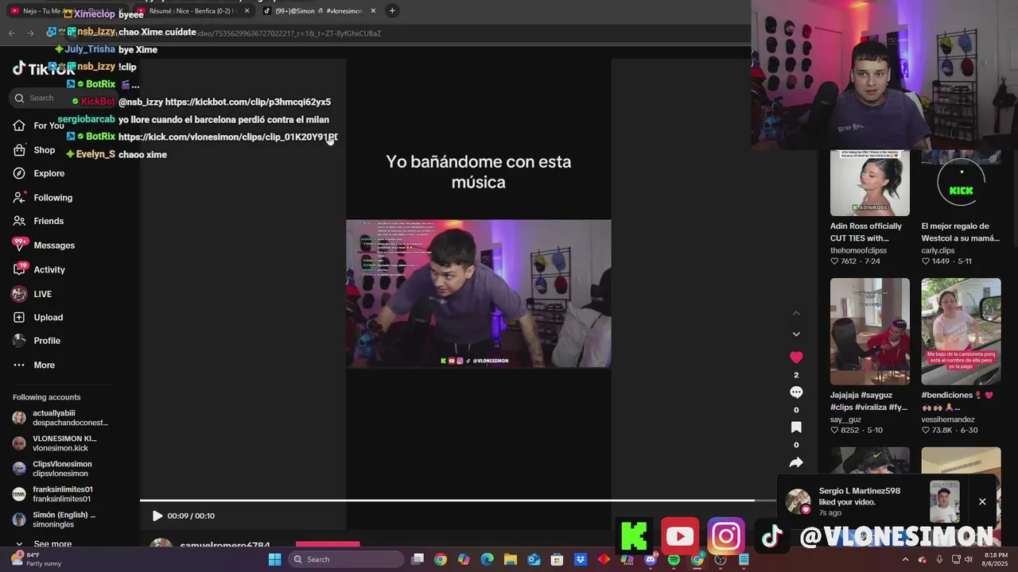Go back in browser history

click(12, 33)
